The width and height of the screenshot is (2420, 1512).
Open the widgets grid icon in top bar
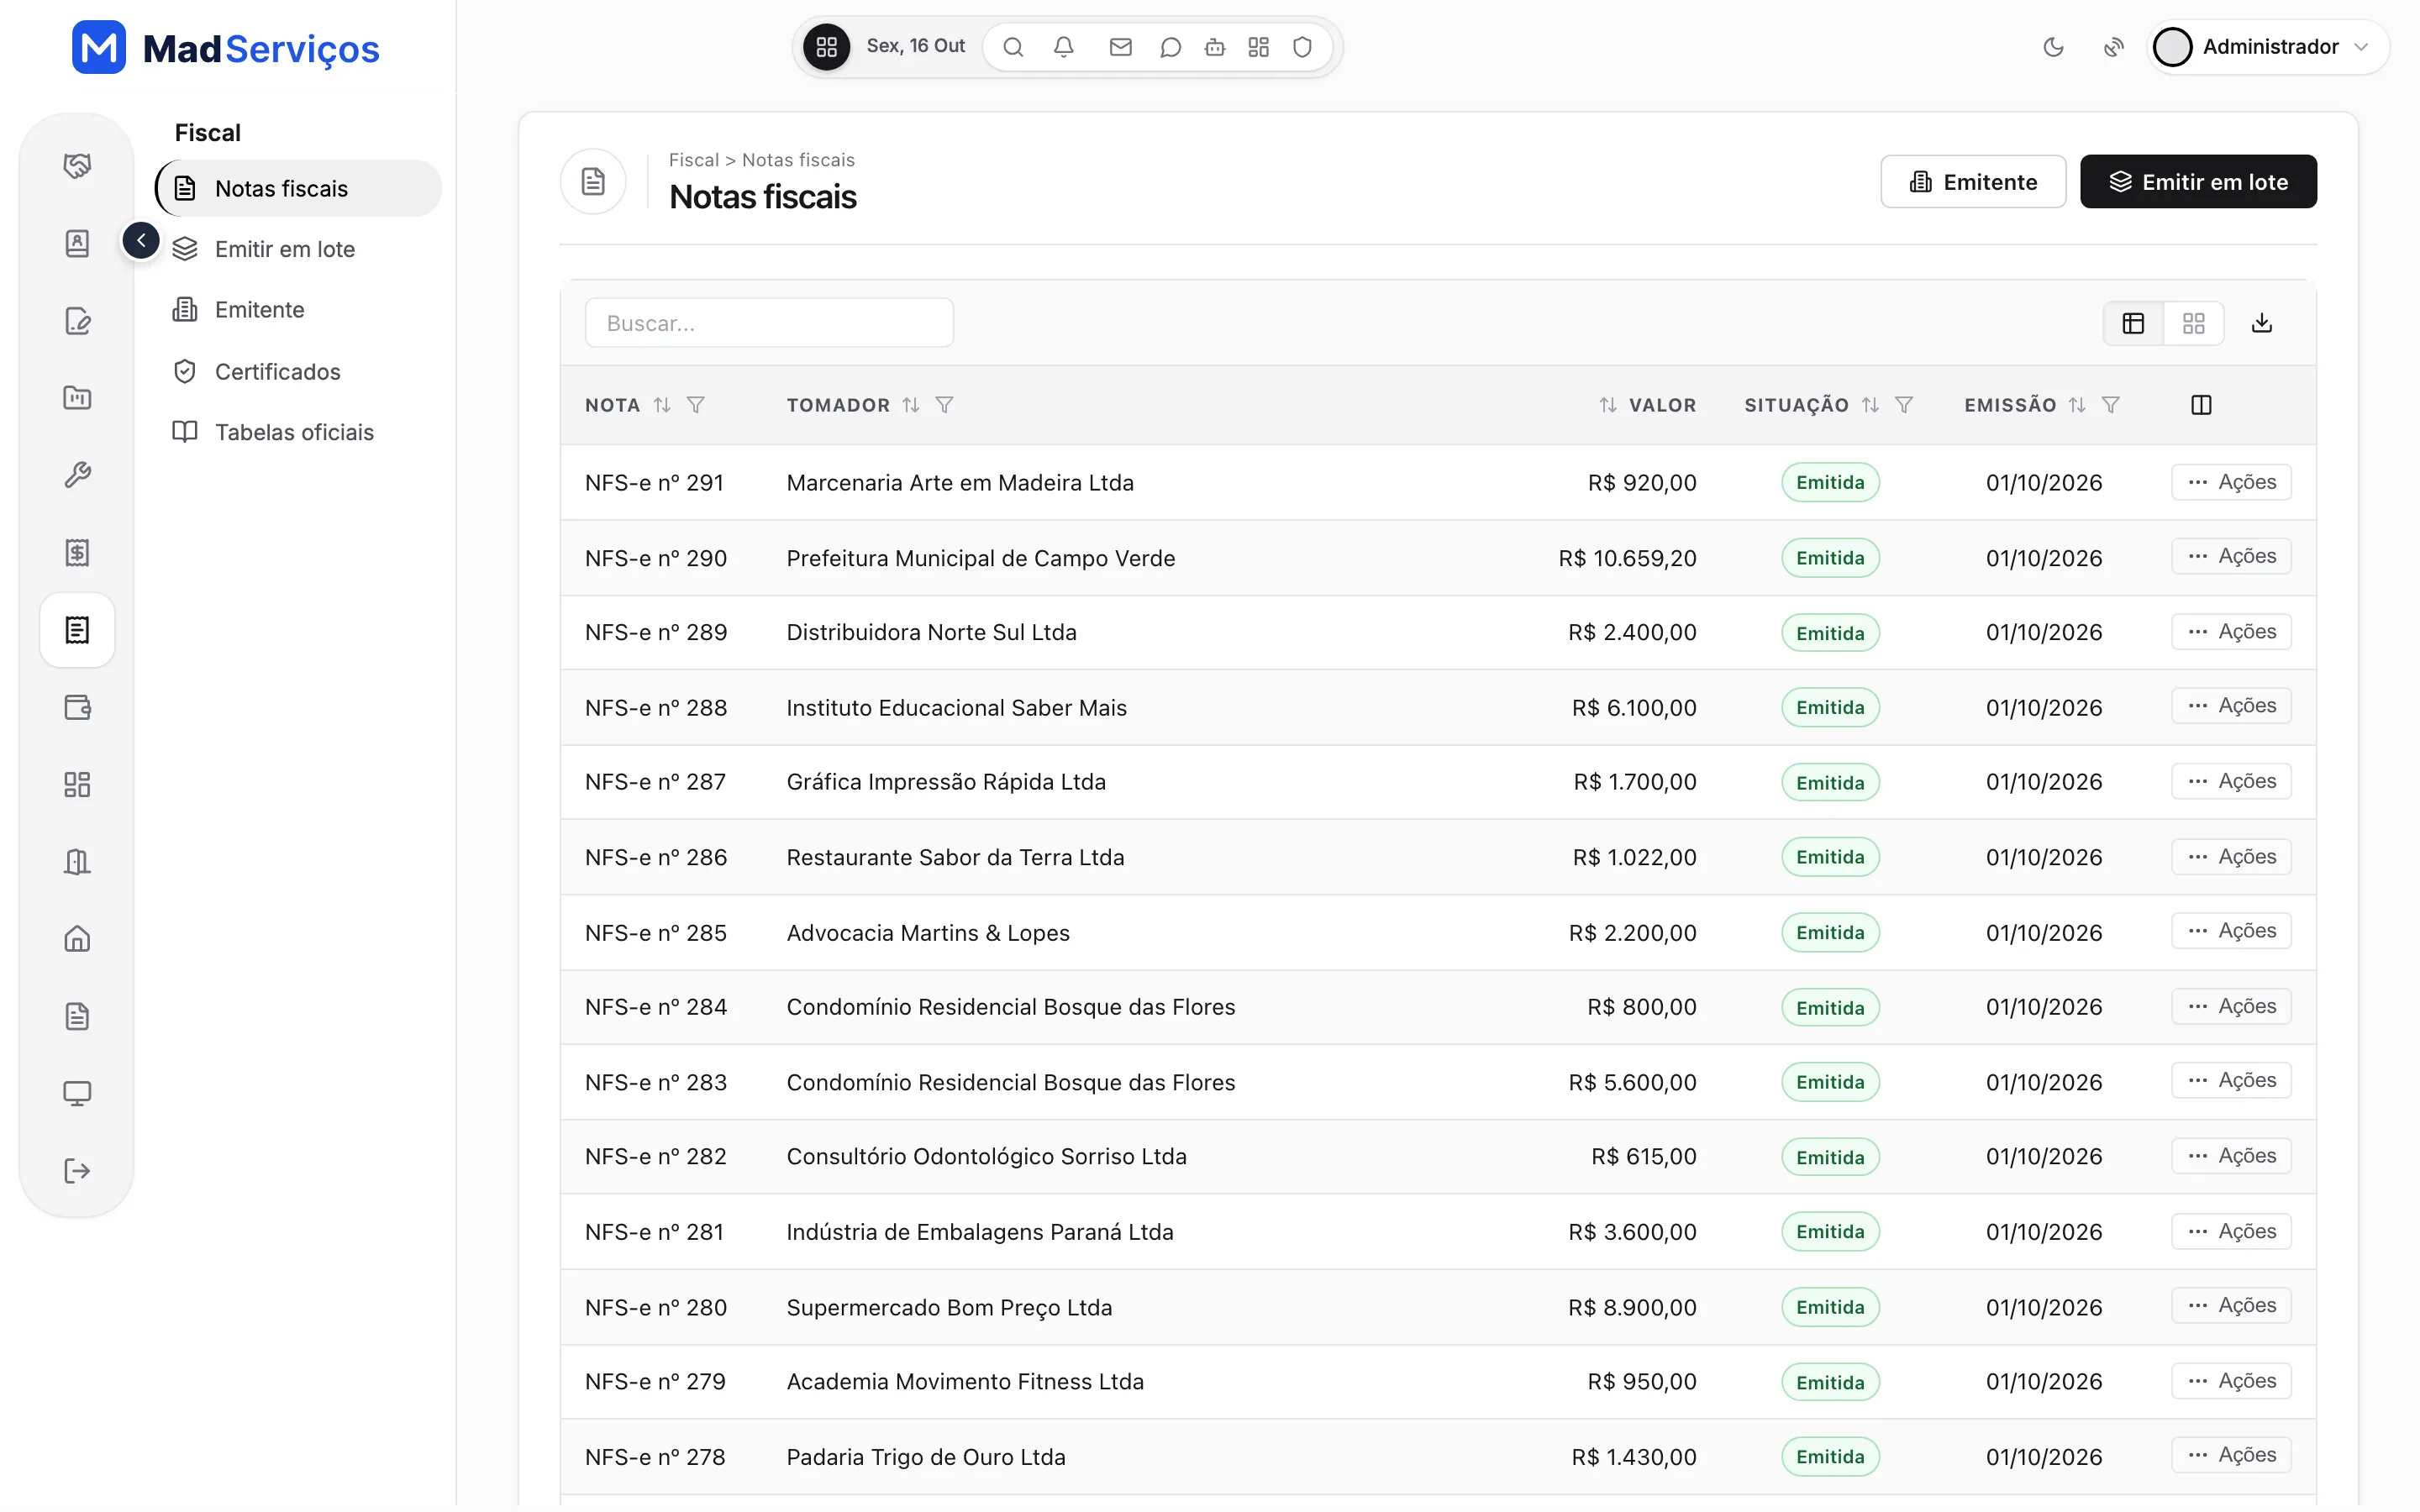point(1259,47)
